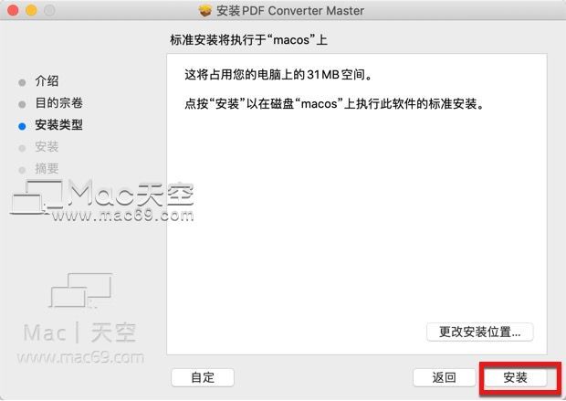This screenshot has height=401, width=566.
Task: Click the red close window button
Action: [13, 10]
